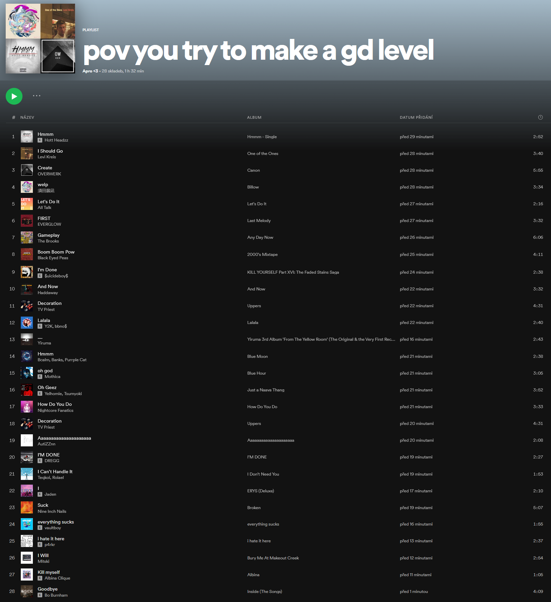This screenshot has height=602, width=551.
Task: Open the album KILL YOURSELF Part XVI
Action: point(293,272)
